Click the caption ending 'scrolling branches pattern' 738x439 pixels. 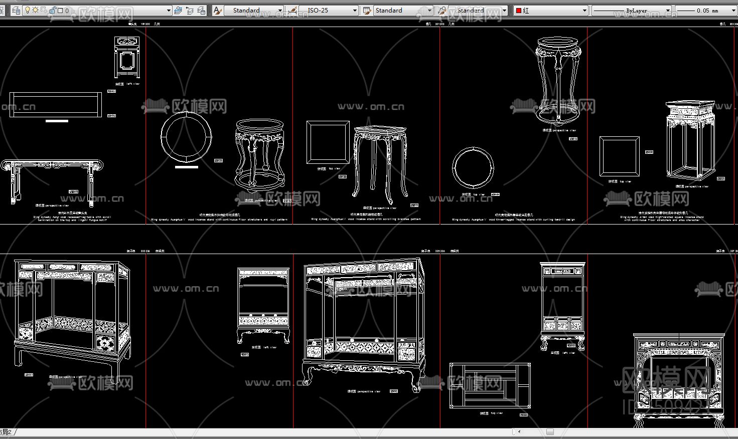pyautogui.click(x=366, y=219)
